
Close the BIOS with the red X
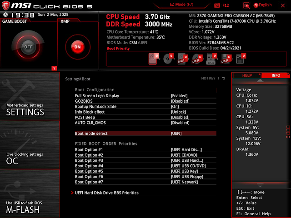(283, 5)
